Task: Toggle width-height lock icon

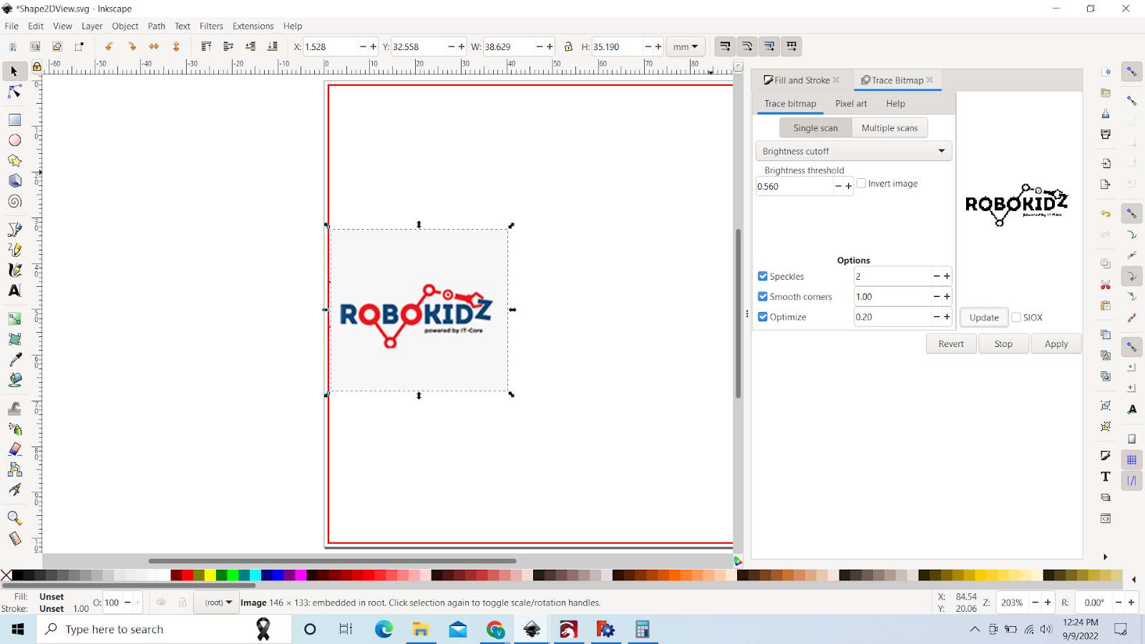Action: (568, 47)
